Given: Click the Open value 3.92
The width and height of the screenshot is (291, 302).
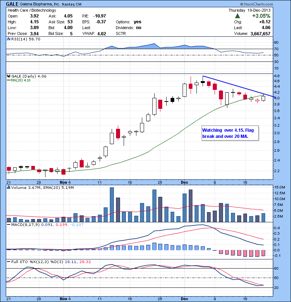Looking at the screenshot, I should tap(34, 16).
